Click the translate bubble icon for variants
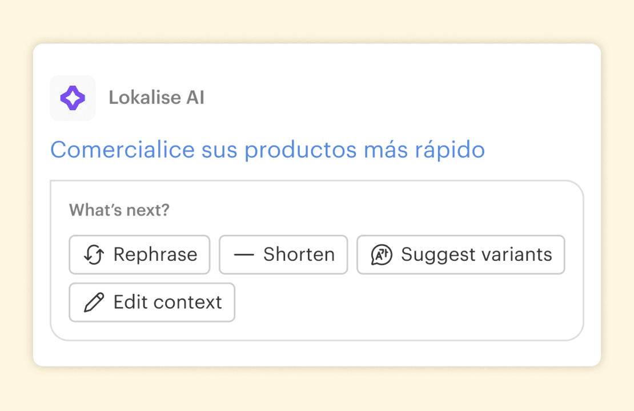This screenshot has width=634, height=411. (x=381, y=255)
